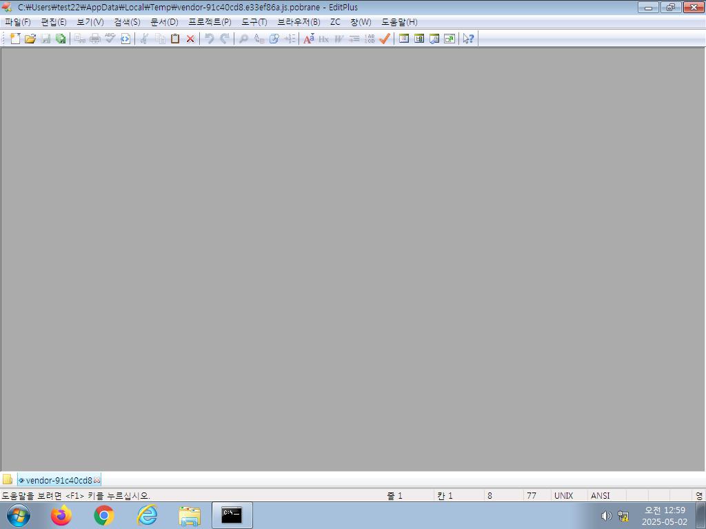Click the yellow folder icon beside document tabs

[8, 480]
